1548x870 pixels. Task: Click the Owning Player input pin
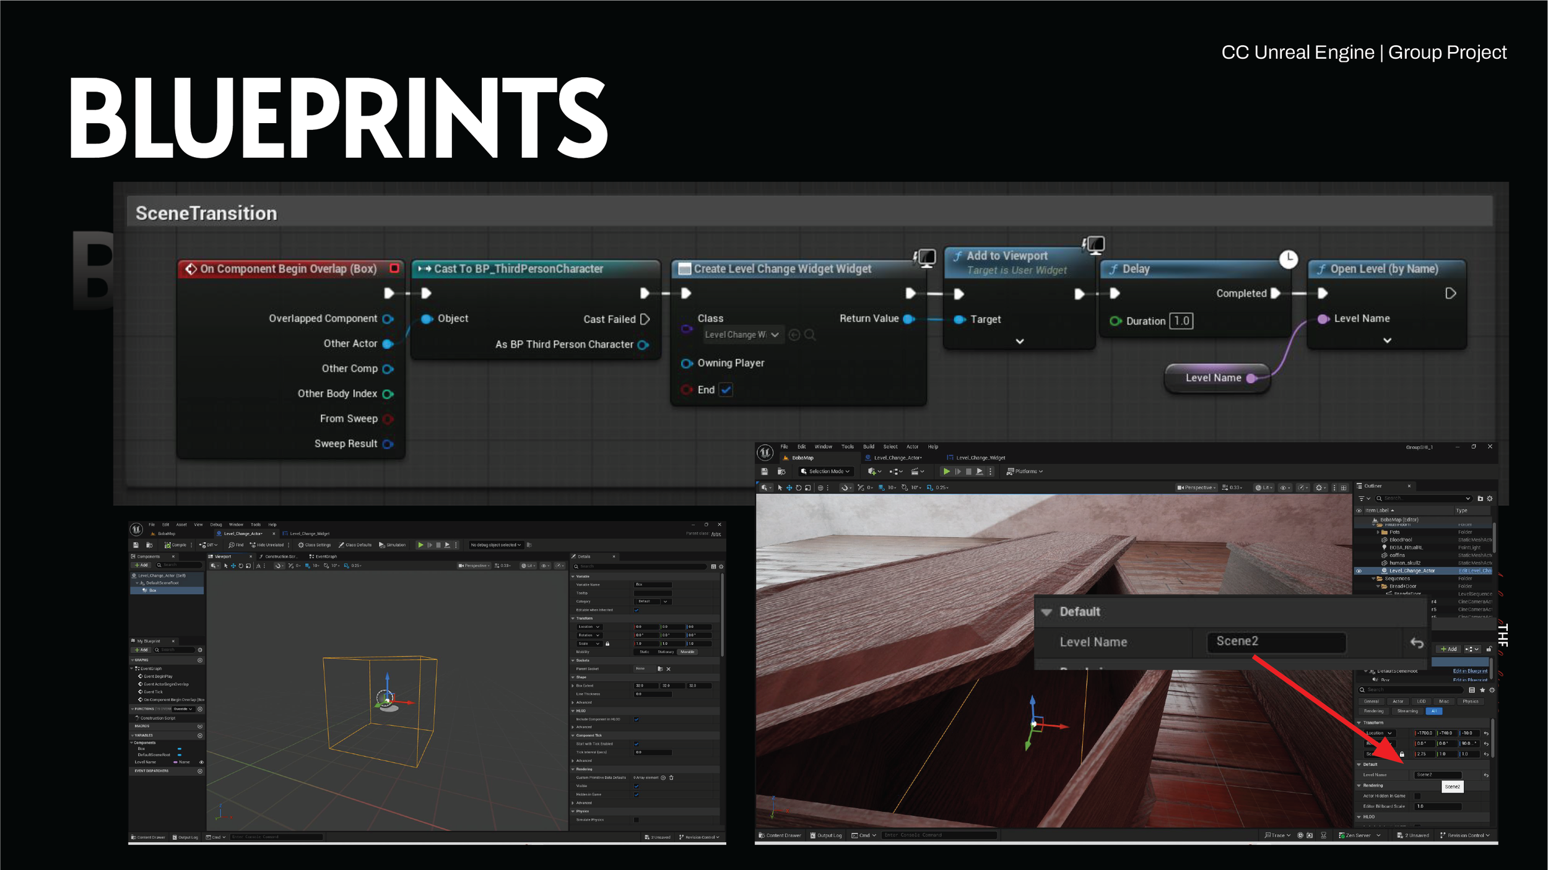pyautogui.click(x=686, y=363)
